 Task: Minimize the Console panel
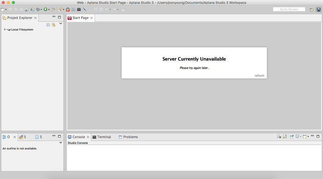click(312, 136)
